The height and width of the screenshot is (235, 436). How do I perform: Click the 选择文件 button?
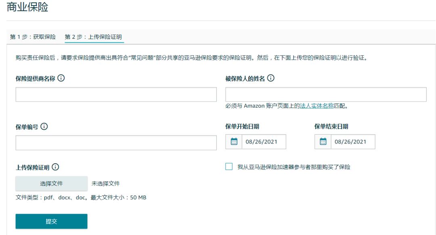51,183
